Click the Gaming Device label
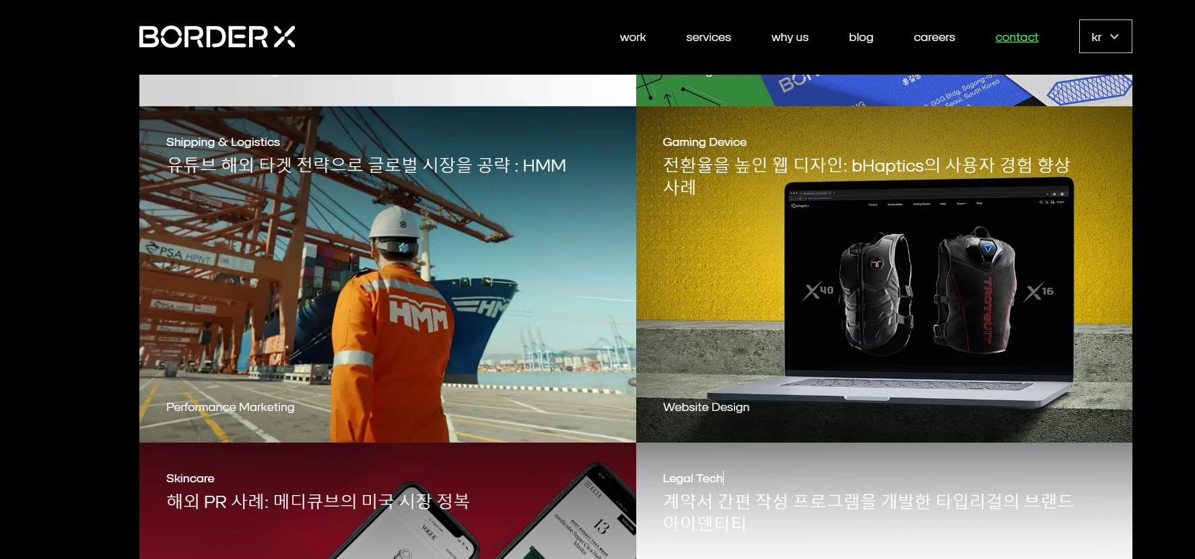Viewport: 1195px width, 559px height. [x=704, y=142]
